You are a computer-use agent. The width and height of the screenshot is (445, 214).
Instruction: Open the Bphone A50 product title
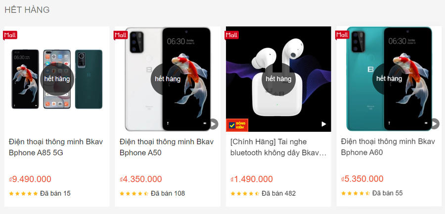click(x=167, y=147)
